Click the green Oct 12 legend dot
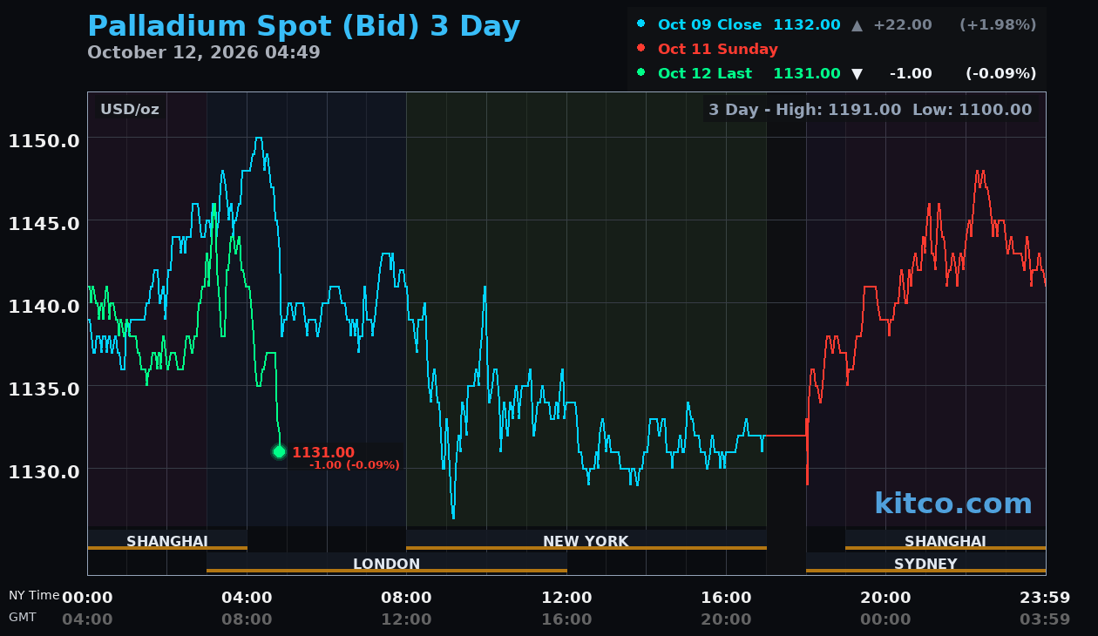The width and height of the screenshot is (1098, 636). pos(641,72)
